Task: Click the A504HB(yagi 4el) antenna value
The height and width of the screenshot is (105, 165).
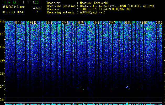Action: click(93, 12)
